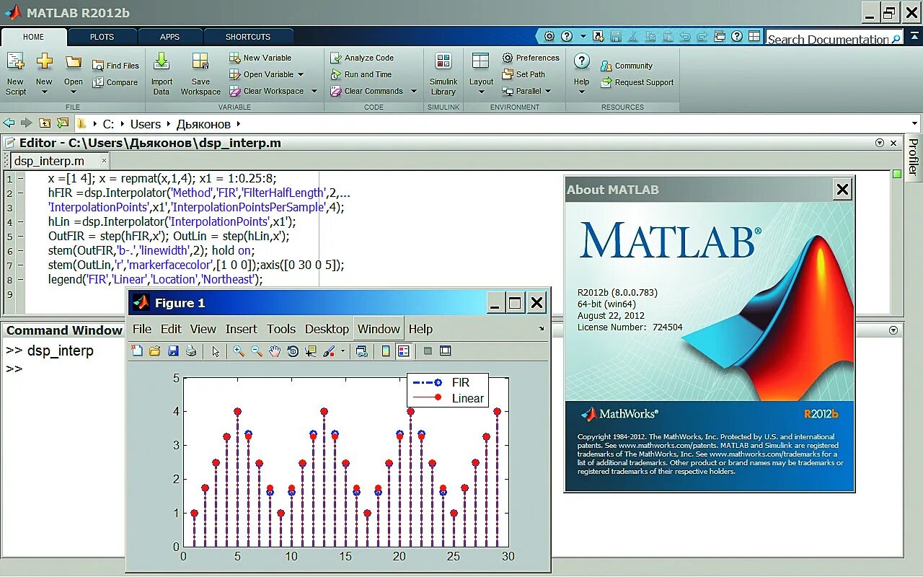Viewport: 923px width, 577px height.
Task: Click the switch windows icon in quick access toolbar
Action: (x=720, y=36)
